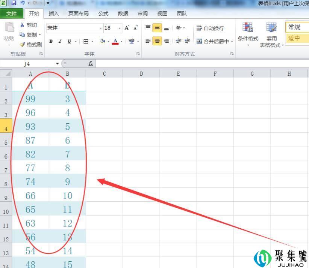The width and height of the screenshot is (309, 268).
Task: Open the font name dropdown showing 宋体
Action: [101, 28]
